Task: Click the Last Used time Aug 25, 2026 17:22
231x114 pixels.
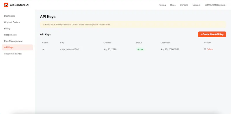Action: [x=170, y=49]
